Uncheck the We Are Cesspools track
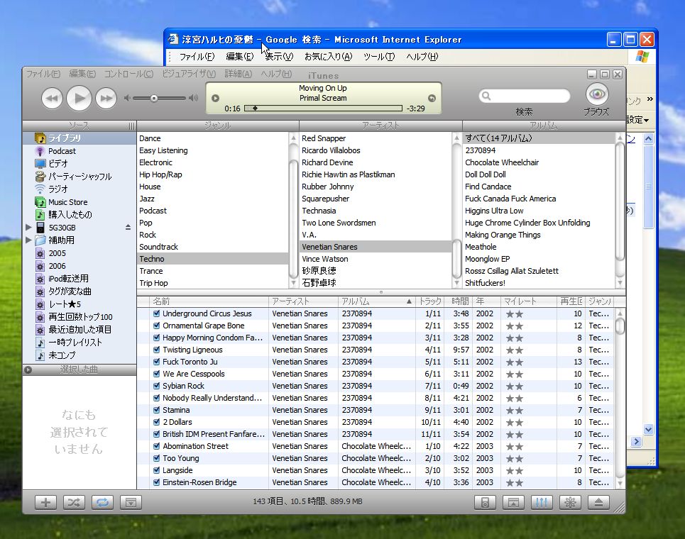The image size is (685, 539). [157, 374]
